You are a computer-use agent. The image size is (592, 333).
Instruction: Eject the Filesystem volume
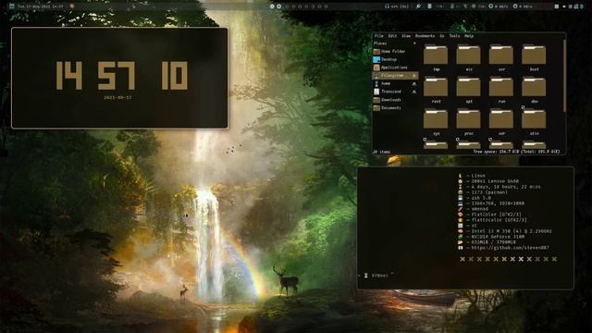(414, 76)
